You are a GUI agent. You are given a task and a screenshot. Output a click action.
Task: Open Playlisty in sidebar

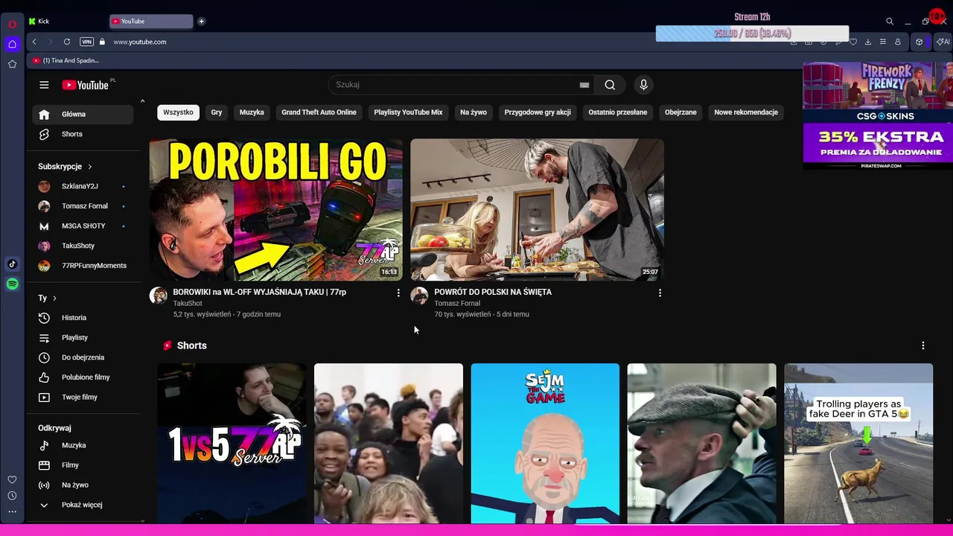pos(83,337)
